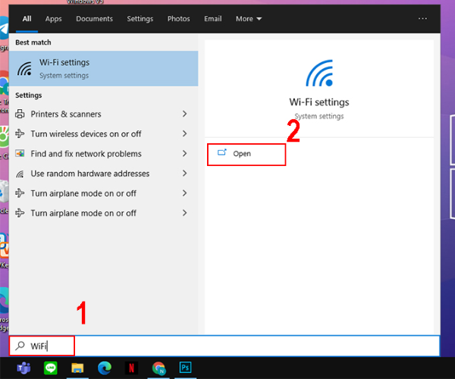Click the search magnifier icon

pyautogui.click(x=20, y=346)
